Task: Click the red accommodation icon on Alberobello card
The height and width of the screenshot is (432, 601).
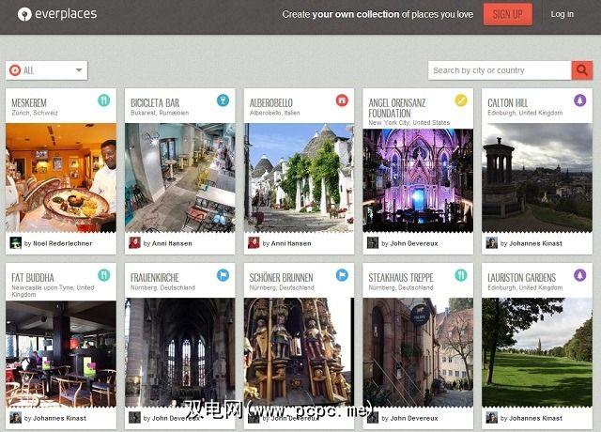Action: (342, 100)
